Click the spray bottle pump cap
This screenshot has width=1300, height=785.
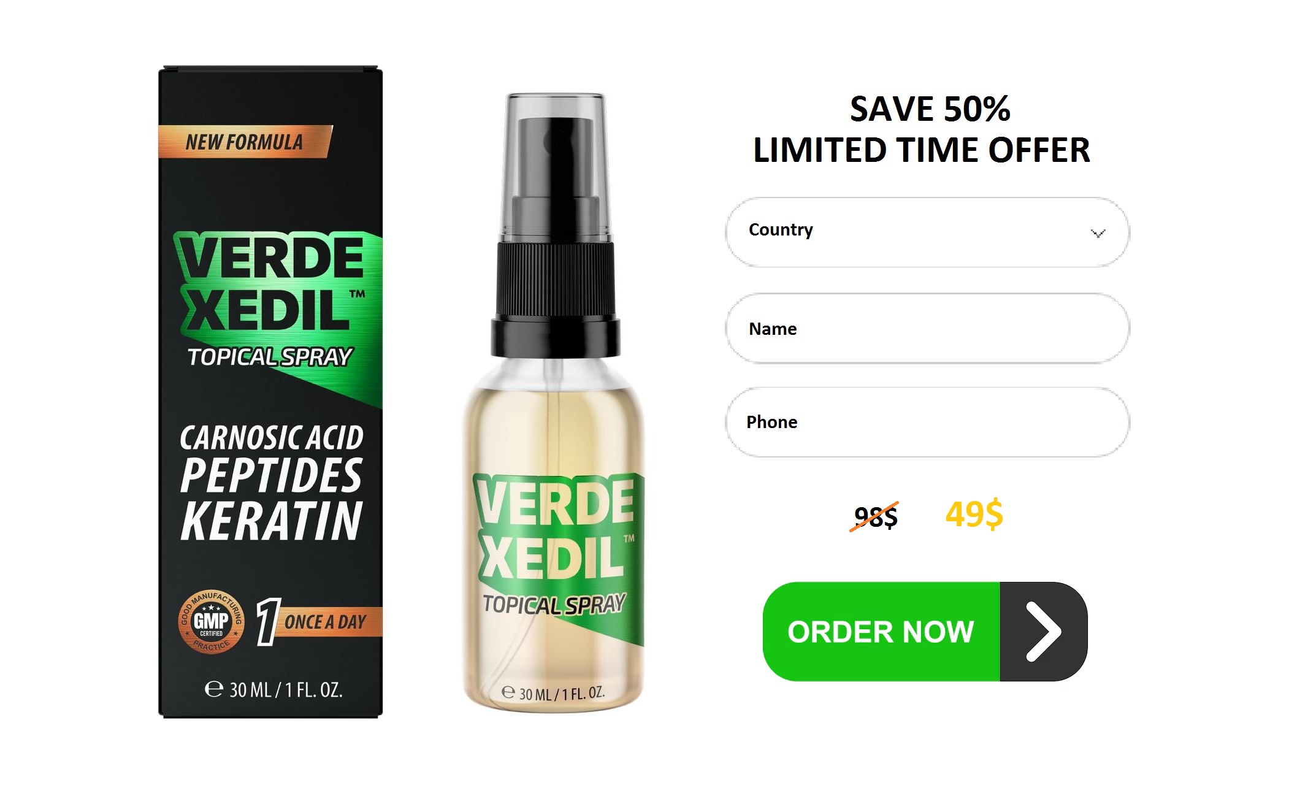pyautogui.click(x=555, y=224)
